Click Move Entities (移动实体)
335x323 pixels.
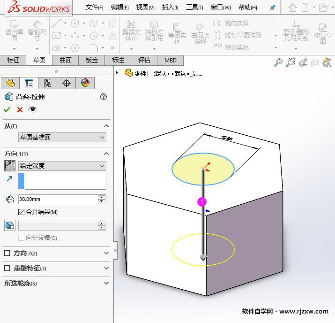[x=231, y=47]
